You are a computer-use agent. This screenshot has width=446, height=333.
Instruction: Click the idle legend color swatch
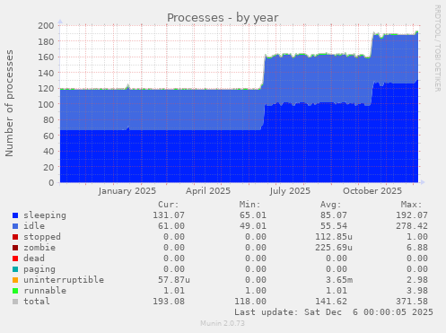tap(15, 226)
